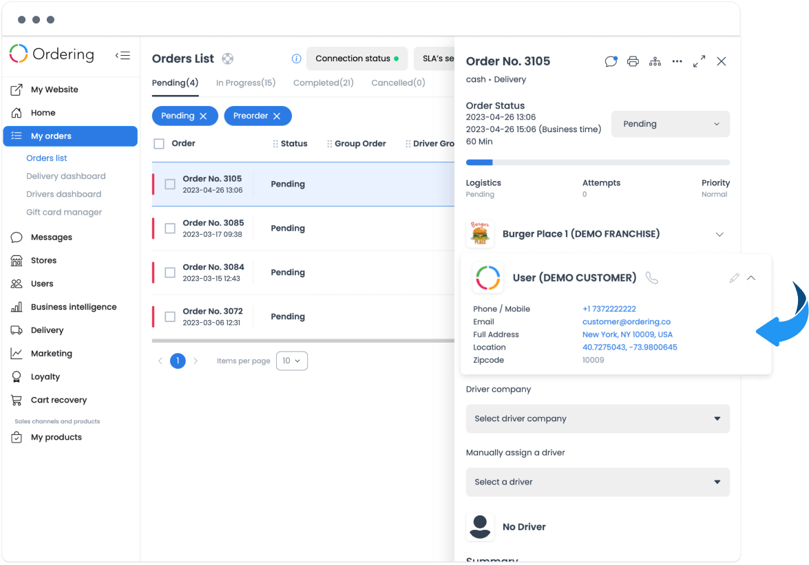The image size is (809, 565).
Task: Edit customer details pencil icon
Action: click(x=734, y=279)
